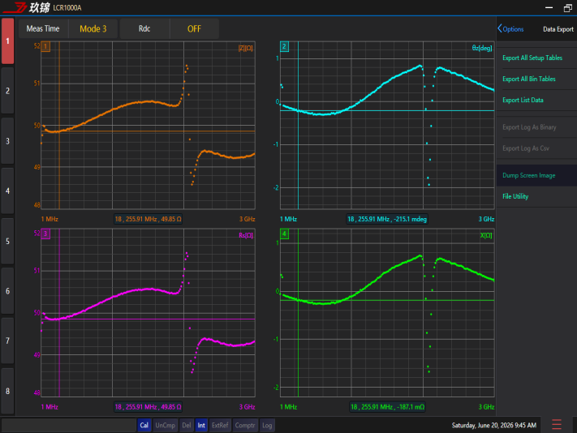Click magenta marker readout 49.85 Ω
The width and height of the screenshot is (577, 433).
pos(148,407)
